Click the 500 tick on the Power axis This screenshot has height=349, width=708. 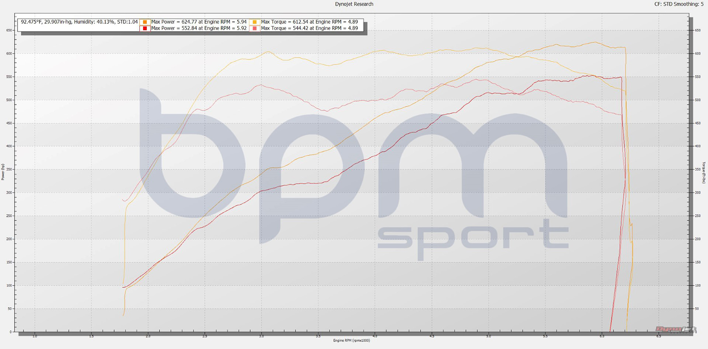[x=8, y=100]
